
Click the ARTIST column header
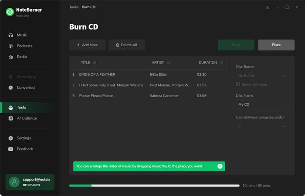(x=158, y=62)
